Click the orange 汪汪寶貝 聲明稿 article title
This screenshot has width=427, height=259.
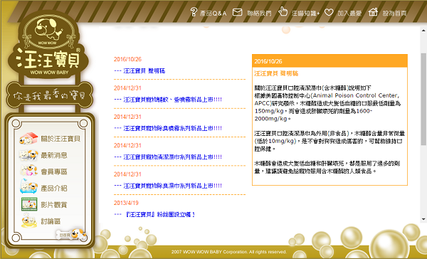click(x=276, y=73)
